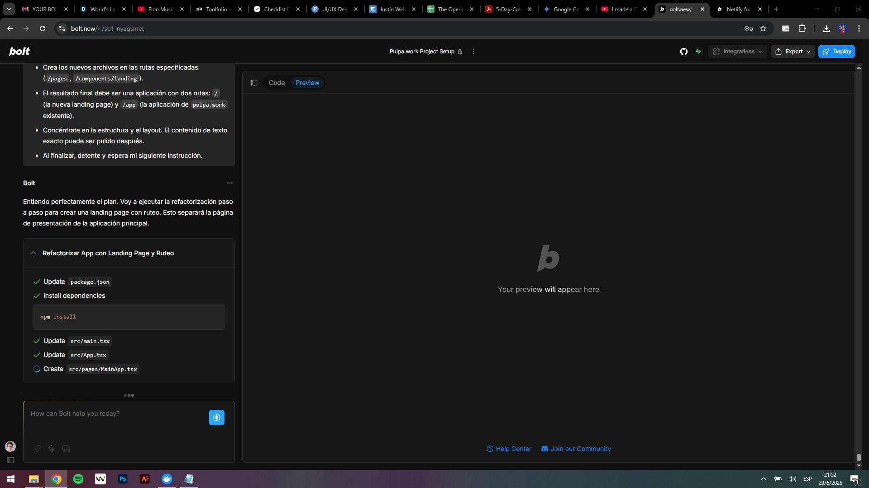Open the project options three-dot menu
The width and height of the screenshot is (869, 488).
tap(474, 52)
